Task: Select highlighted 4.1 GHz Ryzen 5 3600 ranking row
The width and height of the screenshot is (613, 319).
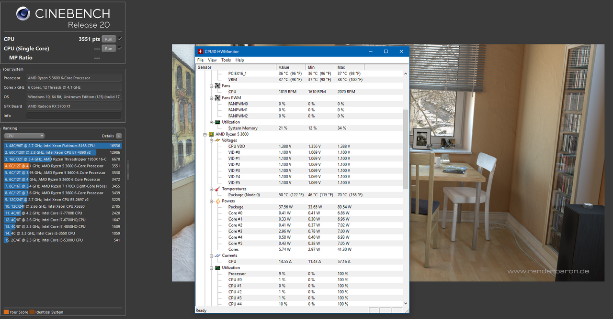Action: tap(63, 166)
